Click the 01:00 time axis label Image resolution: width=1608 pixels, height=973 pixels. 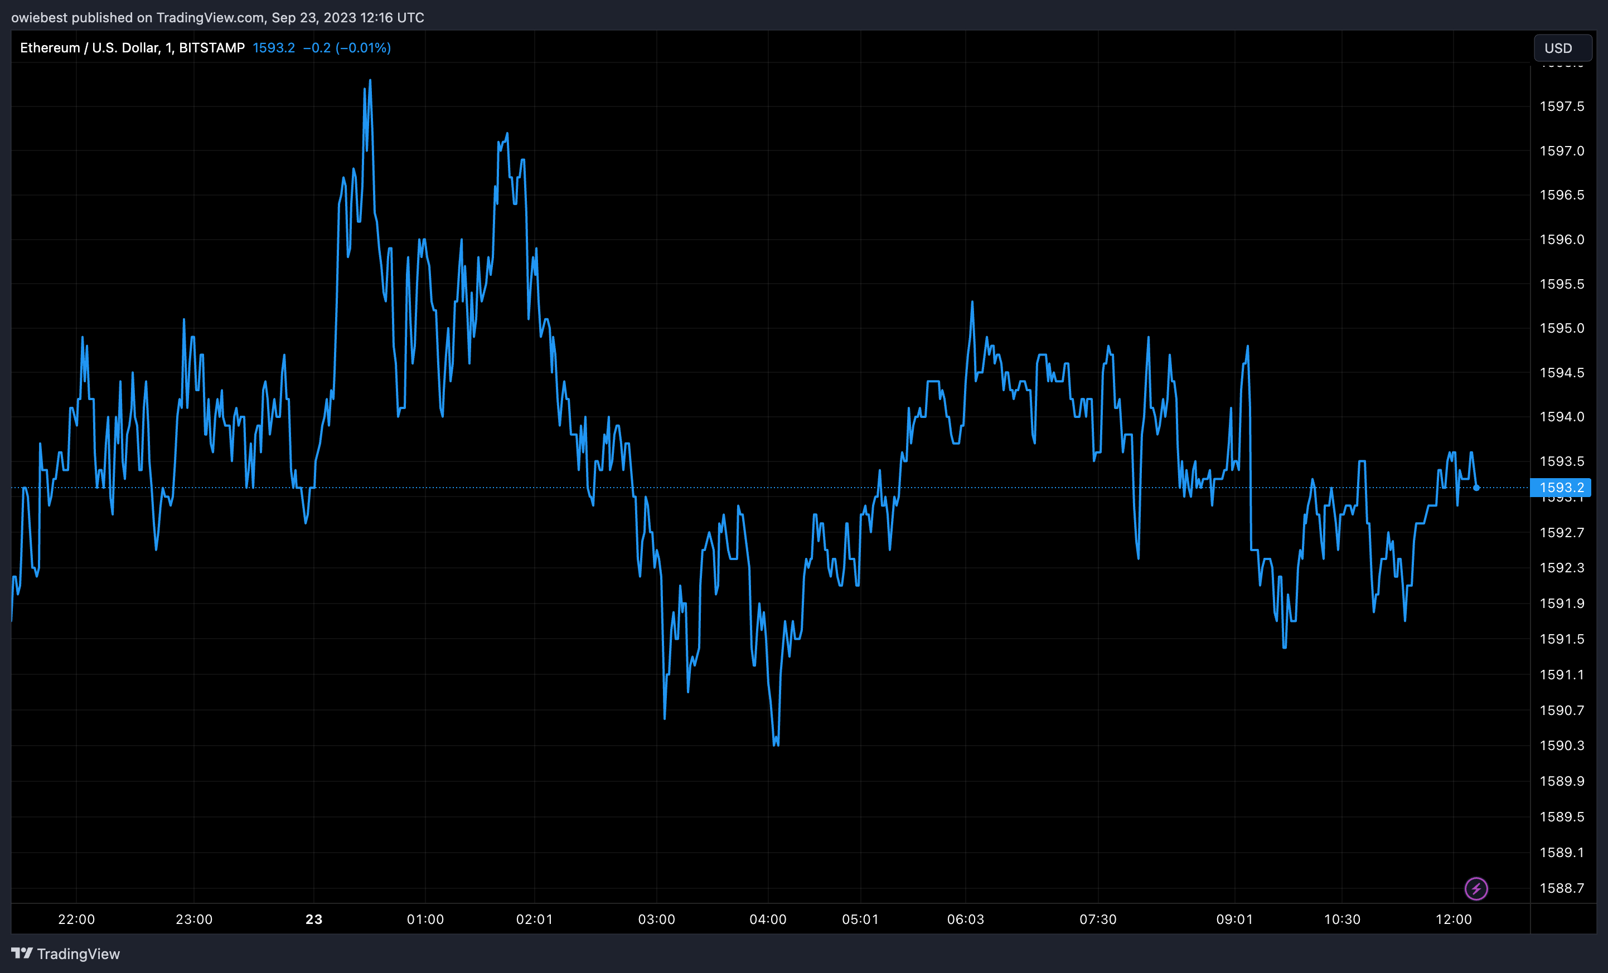click(x=425, y=919)
